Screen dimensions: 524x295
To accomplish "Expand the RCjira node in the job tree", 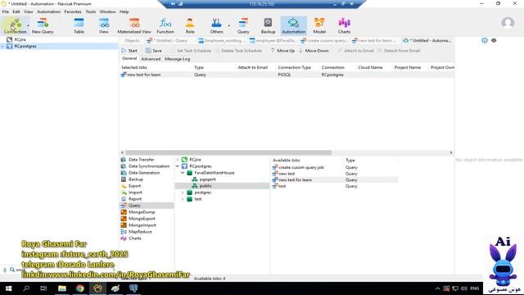I will (178, 160).
